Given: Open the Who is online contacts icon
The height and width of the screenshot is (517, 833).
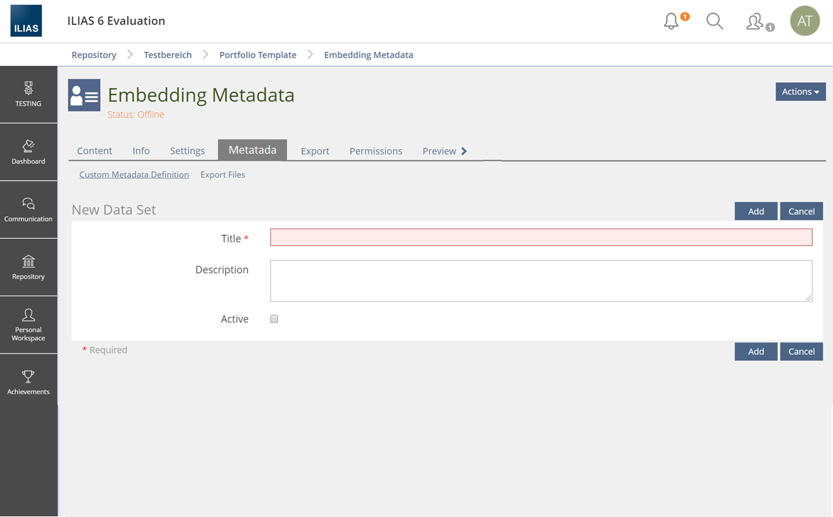Looking at the screenshot, I should point(755,21).
